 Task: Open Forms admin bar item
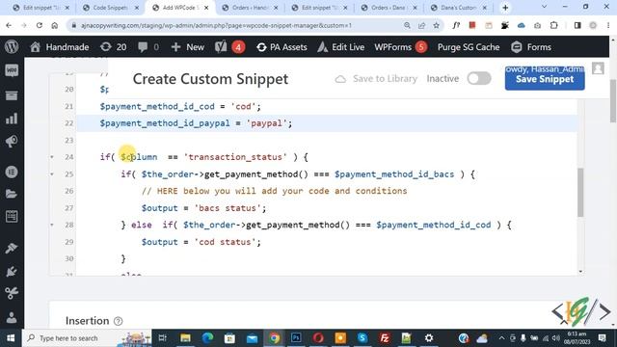click(531, 47)
